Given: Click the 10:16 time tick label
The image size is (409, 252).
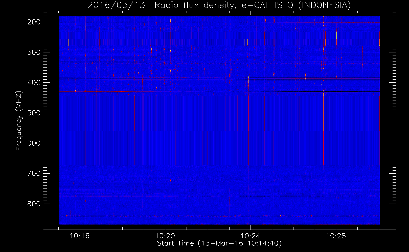Looking at the screenshot, I should 80,236.
